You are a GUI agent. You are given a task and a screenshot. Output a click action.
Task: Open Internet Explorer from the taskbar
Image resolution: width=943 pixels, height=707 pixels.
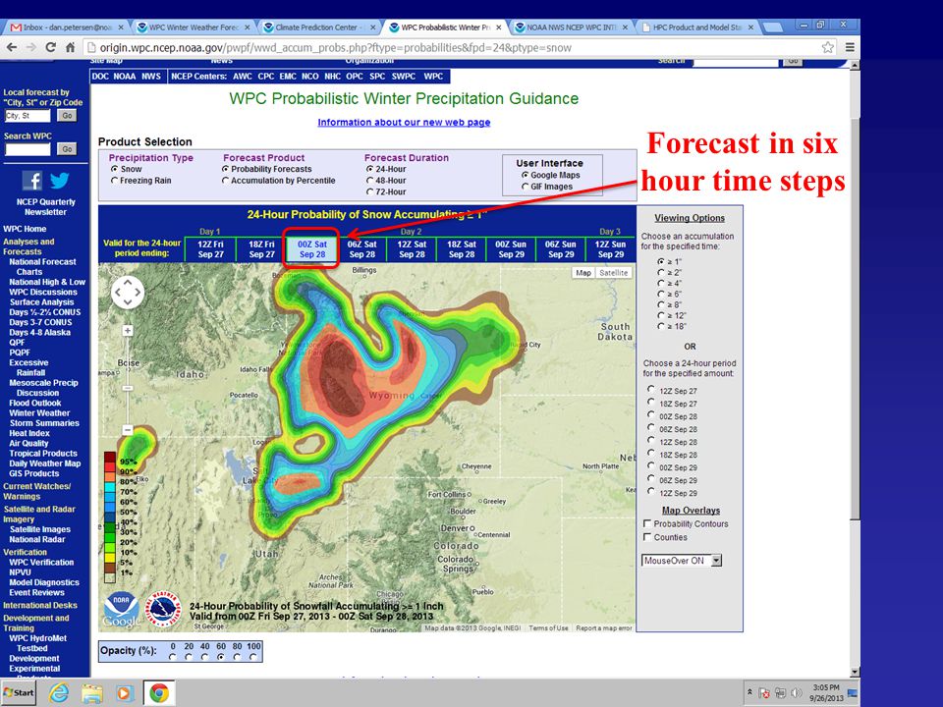pyautogui.click(x=58, y=693)
